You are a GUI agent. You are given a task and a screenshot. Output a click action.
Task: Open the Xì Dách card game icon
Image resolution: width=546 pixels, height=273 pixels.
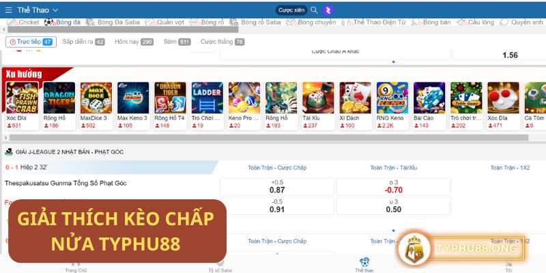(x=355, y=98)
